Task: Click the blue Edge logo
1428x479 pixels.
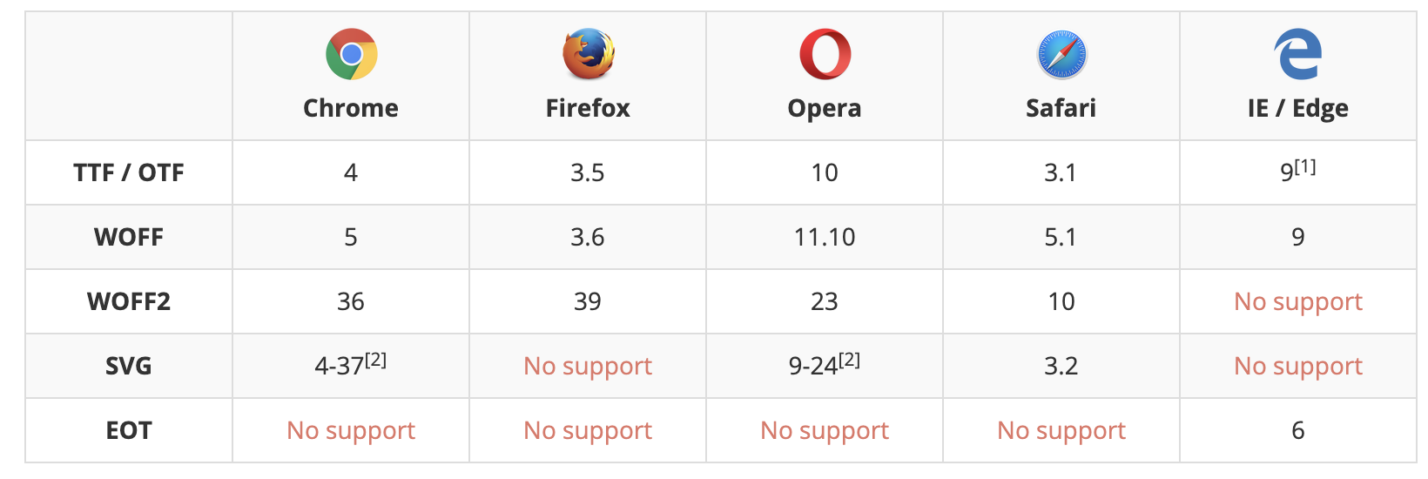Action: pyautogui.click(x=1298, y=54)
